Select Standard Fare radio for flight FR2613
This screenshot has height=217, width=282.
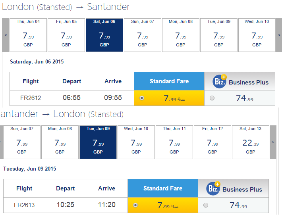[x=135, y=205]
